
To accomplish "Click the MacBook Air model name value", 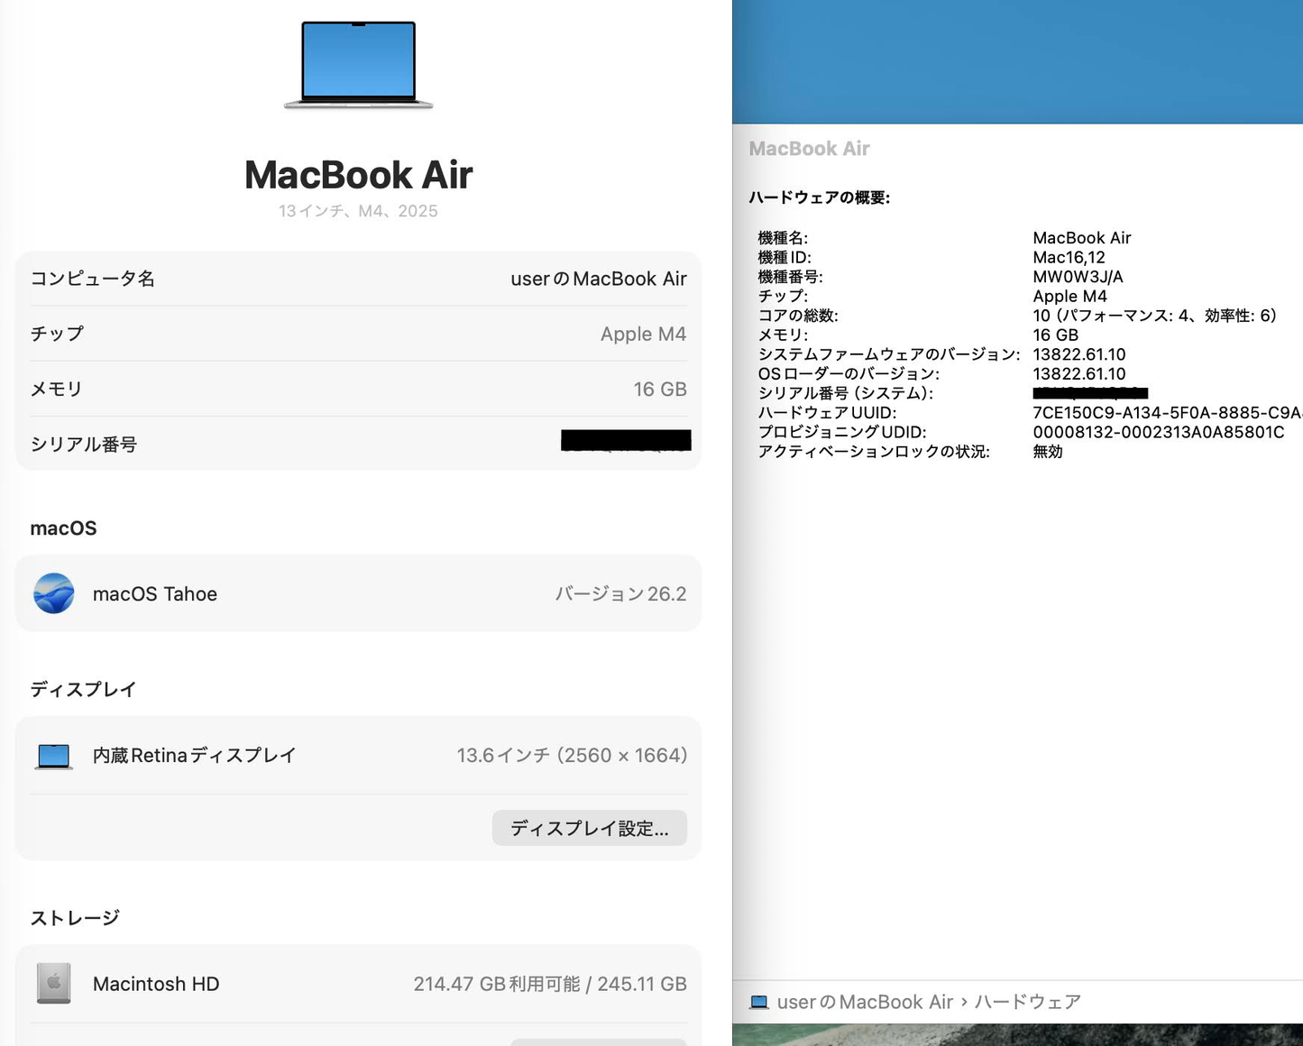I will [x=1082, y=238].
